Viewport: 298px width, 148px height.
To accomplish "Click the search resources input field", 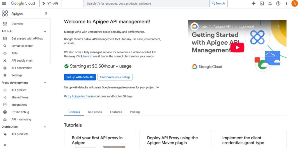I will tap(146, 3).
